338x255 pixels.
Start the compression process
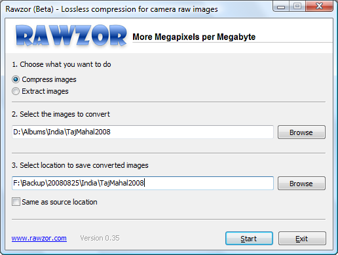pos(249,239)
